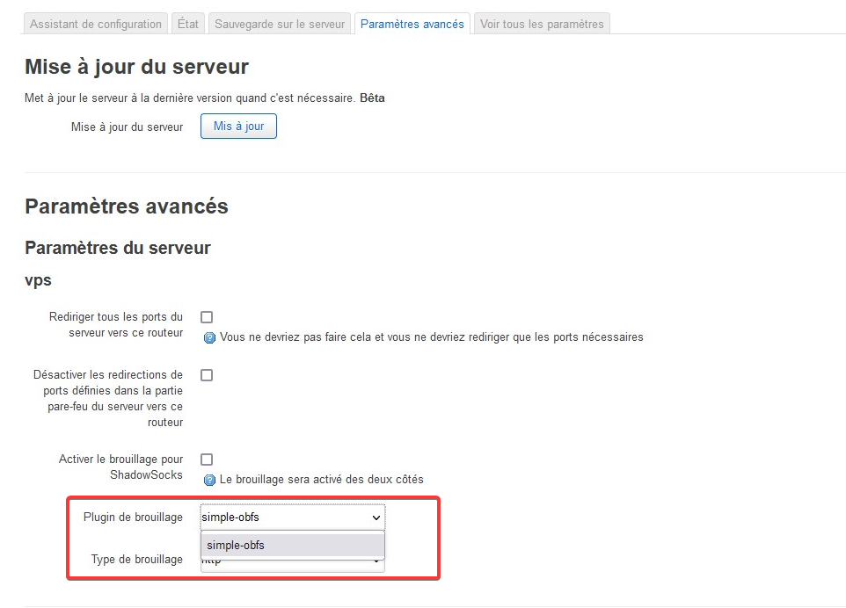Click the vps section title
This screenshot has width=846, height=608.
click(39, 281)
